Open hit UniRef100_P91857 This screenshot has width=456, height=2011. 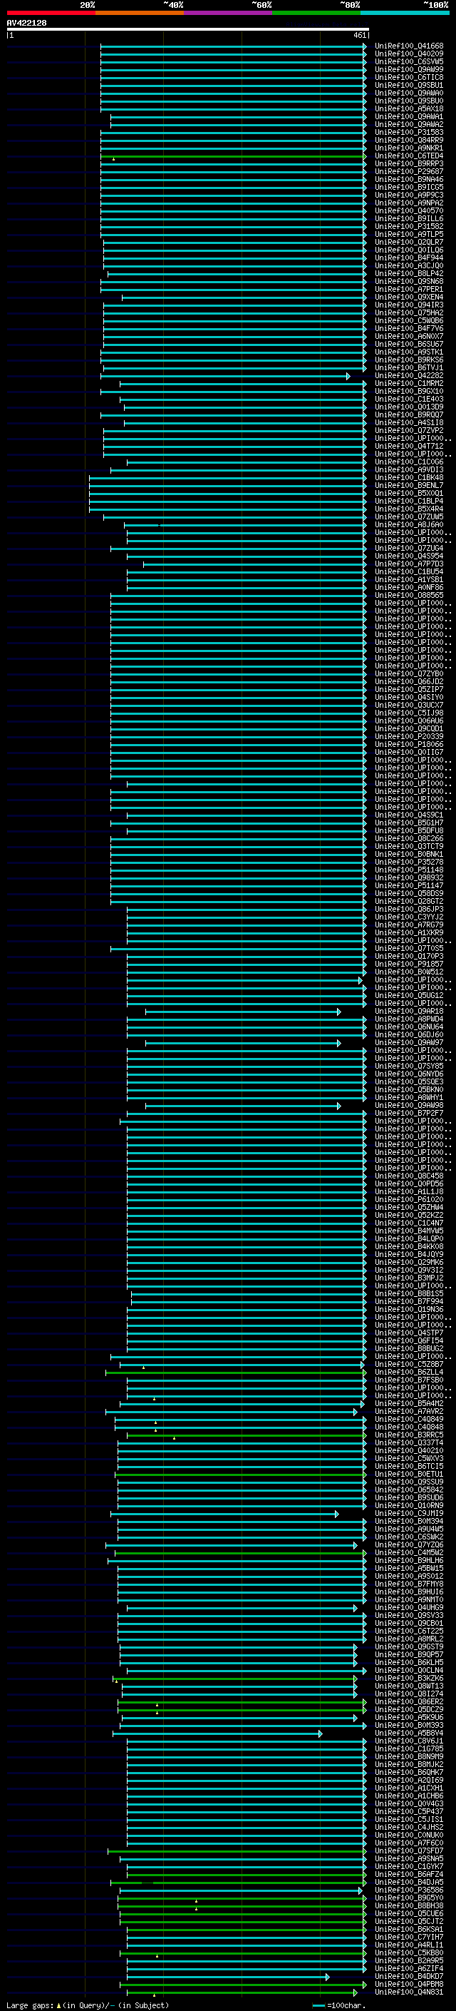[x=409, y=964]
